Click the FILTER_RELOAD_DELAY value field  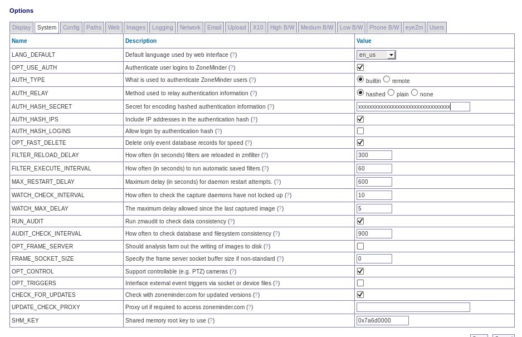coord(374,155)
